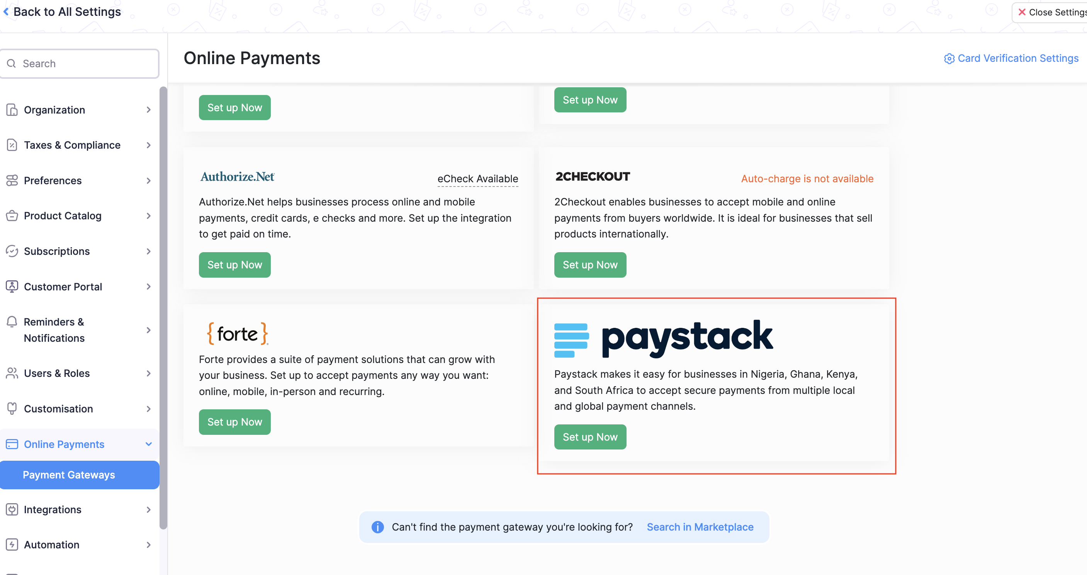
Task: Expand Taxes & Compliance chevron
Action: point(149,145)
